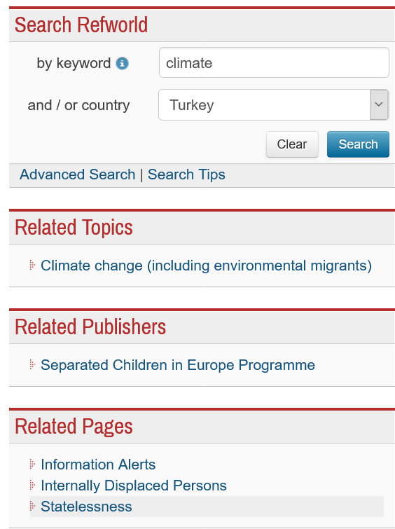Click the 'by keyword' label

coord(74,63)
